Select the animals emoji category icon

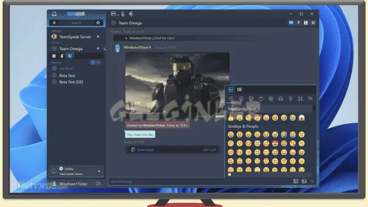pos(251,99)
